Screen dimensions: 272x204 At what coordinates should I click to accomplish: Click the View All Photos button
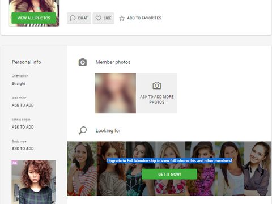pyautogui.click(x=34, y=18)
